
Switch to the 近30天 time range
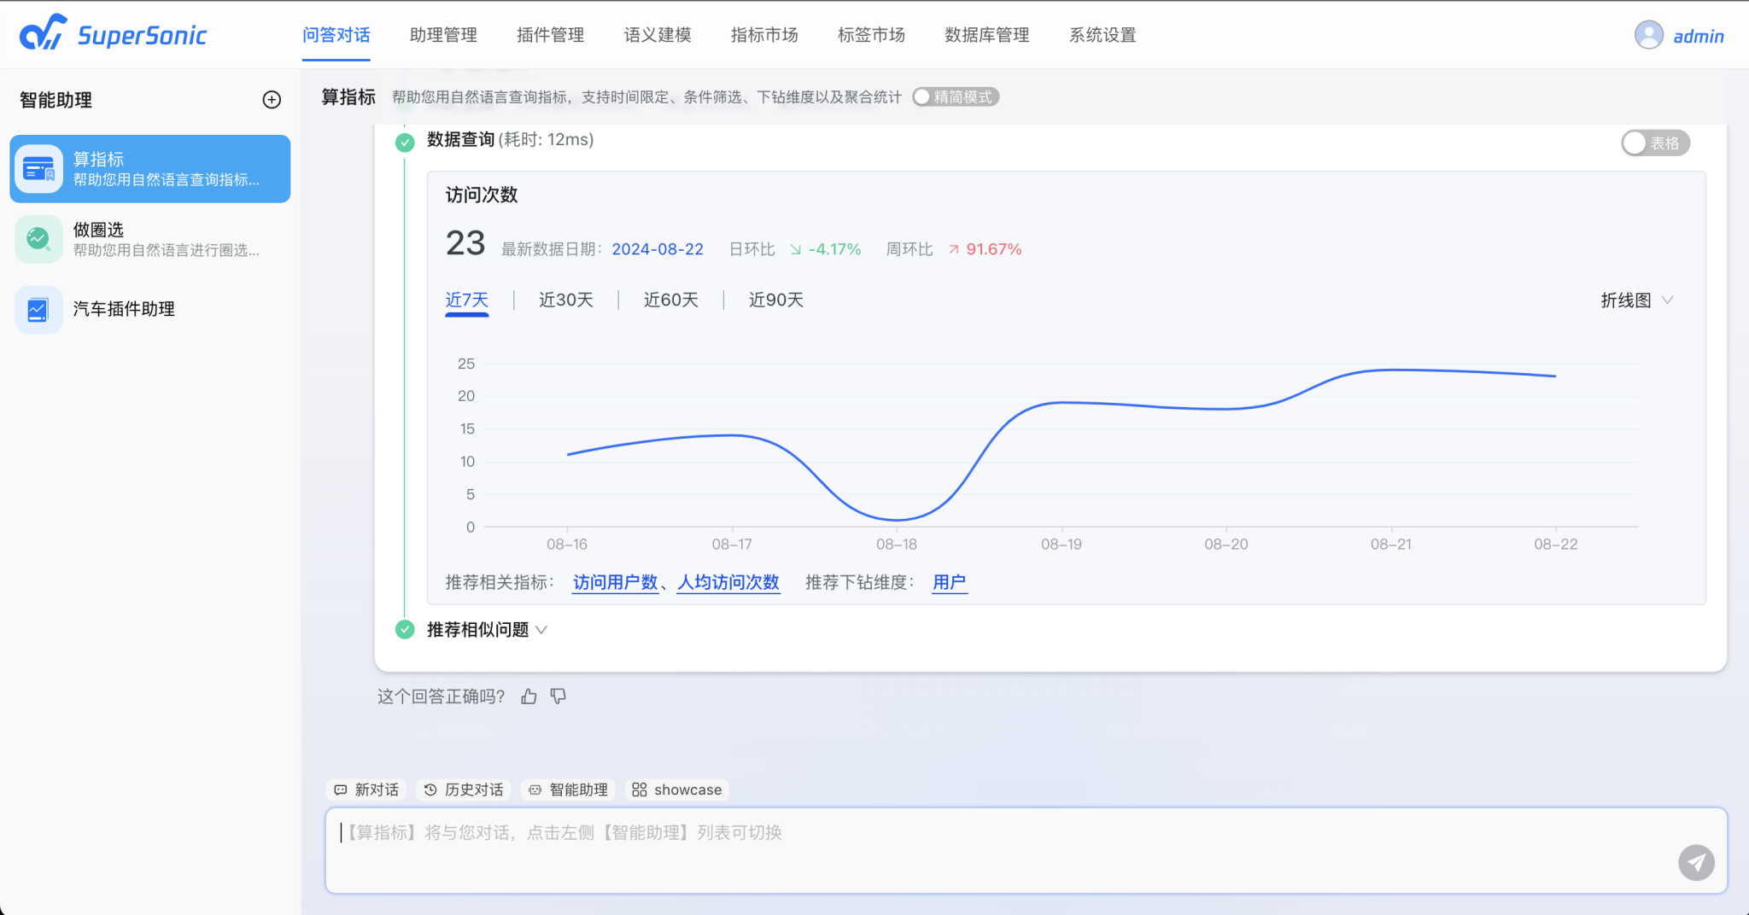[566, 300]
